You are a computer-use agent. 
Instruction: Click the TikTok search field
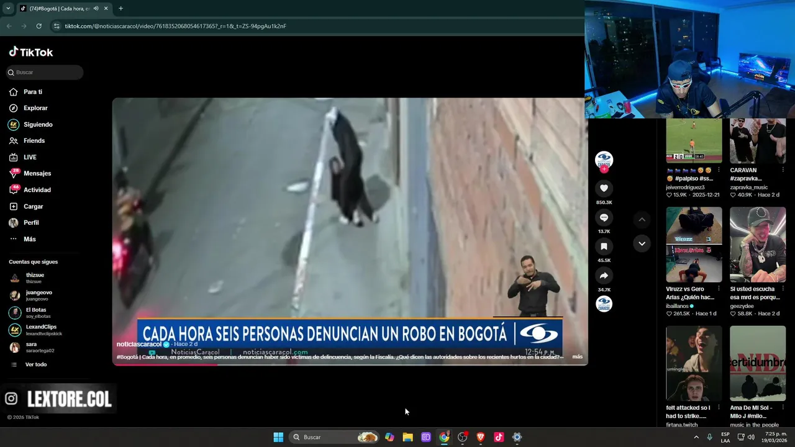tap(45, 73)
